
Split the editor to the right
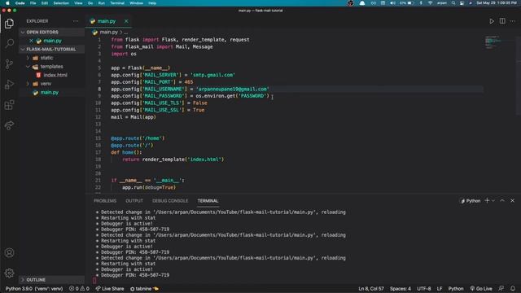tap(502, 21)
